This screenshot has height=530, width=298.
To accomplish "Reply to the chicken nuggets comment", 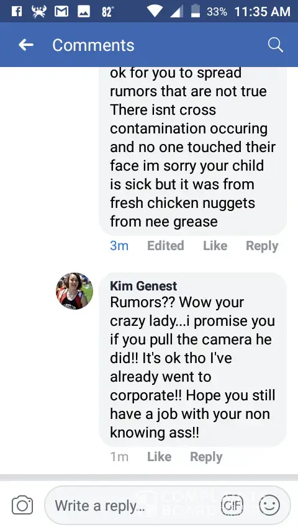I will (x=262, y=246).
